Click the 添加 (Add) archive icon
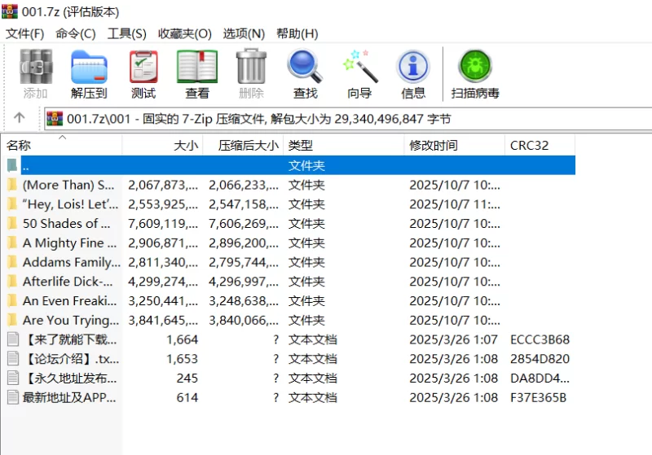652x455 pixels. coord(35,73)
